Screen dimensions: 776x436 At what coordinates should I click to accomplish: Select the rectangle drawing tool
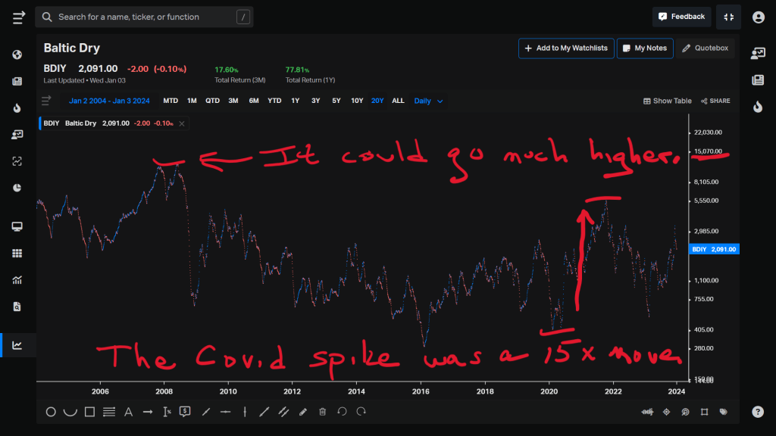pyautogui.click(x=89, y=412)
